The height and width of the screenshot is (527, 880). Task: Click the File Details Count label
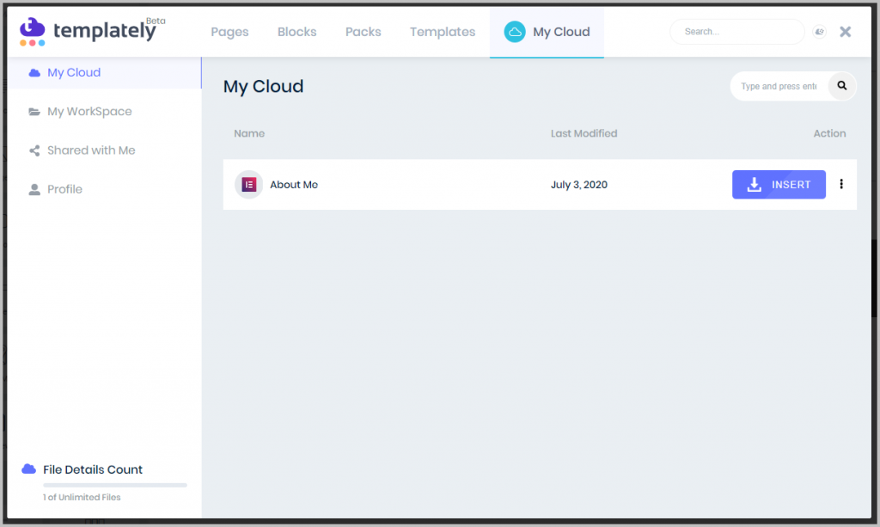pos(93,469)
